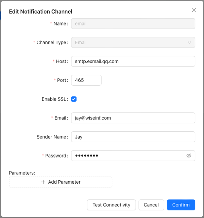204x218 pixels.
Task: Run Test Connectivity
Action: (112, 205)
